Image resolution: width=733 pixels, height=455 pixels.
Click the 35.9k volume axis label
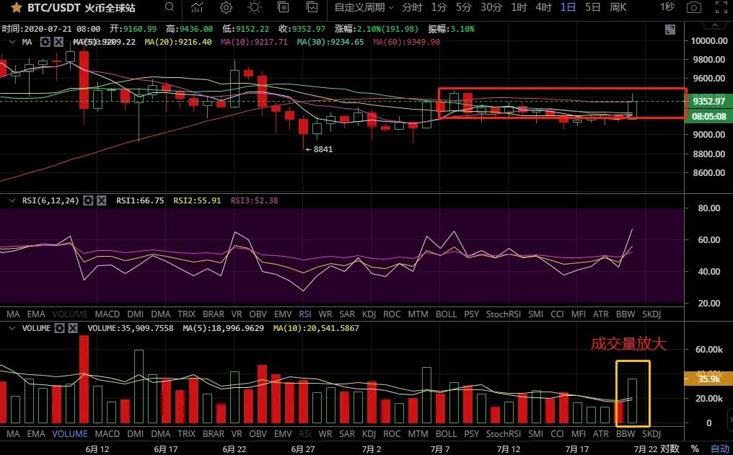pyautogui.click(x=708, y=379)
